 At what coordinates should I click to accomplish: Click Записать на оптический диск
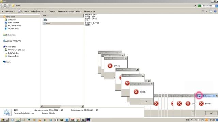point(69,11)
